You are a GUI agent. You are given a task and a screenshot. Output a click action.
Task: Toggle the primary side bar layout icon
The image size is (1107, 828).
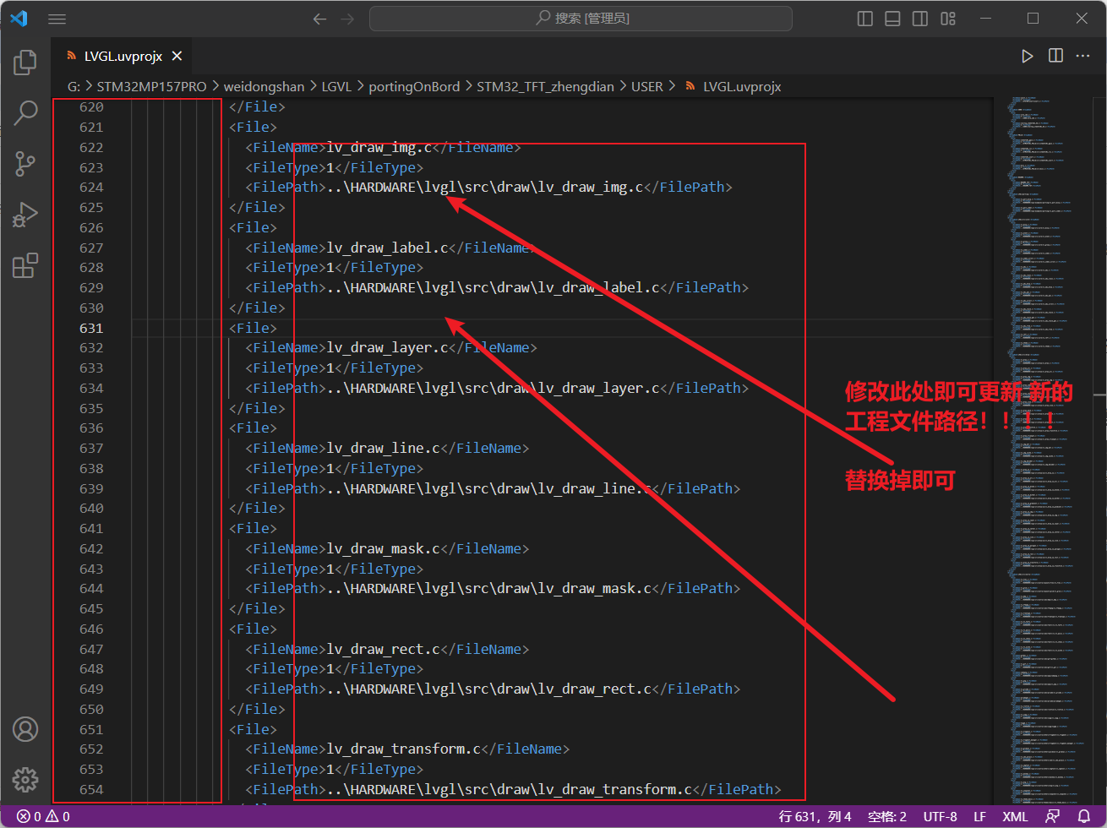tap(864, 19)
